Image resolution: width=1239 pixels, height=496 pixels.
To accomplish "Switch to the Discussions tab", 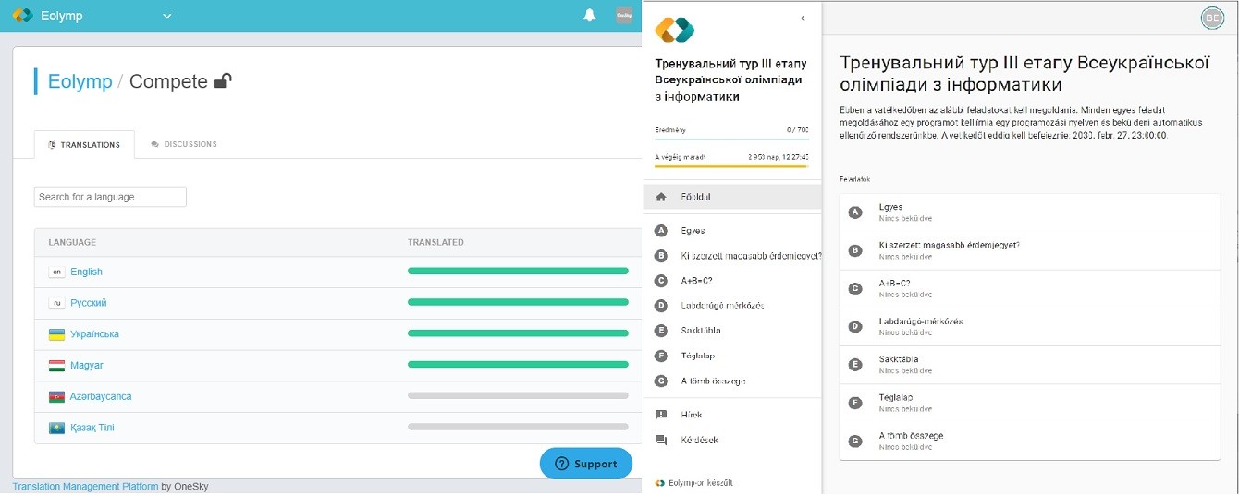I will [x=184, y=144].
